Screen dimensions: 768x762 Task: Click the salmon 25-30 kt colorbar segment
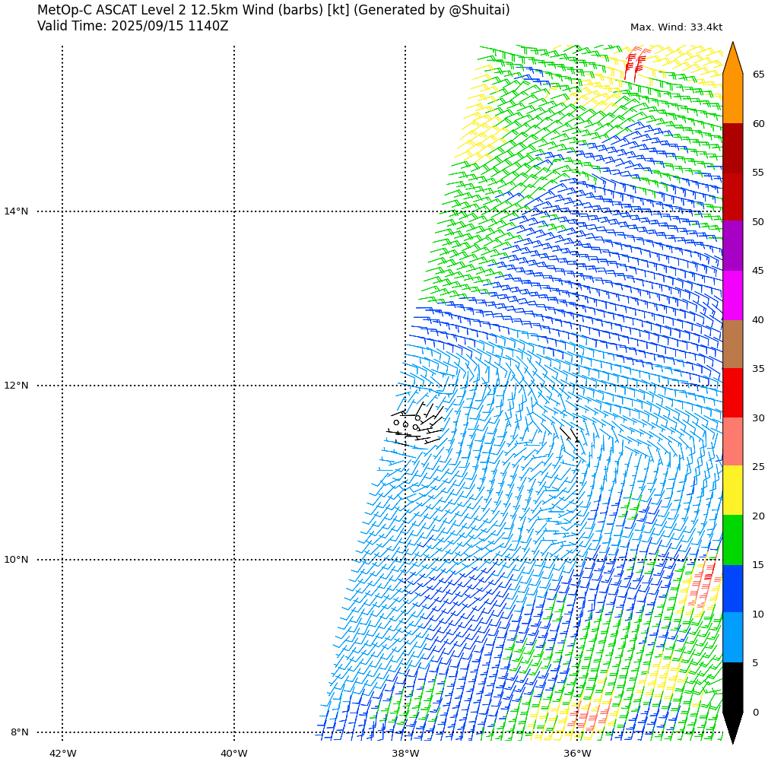tap(733, 442)
